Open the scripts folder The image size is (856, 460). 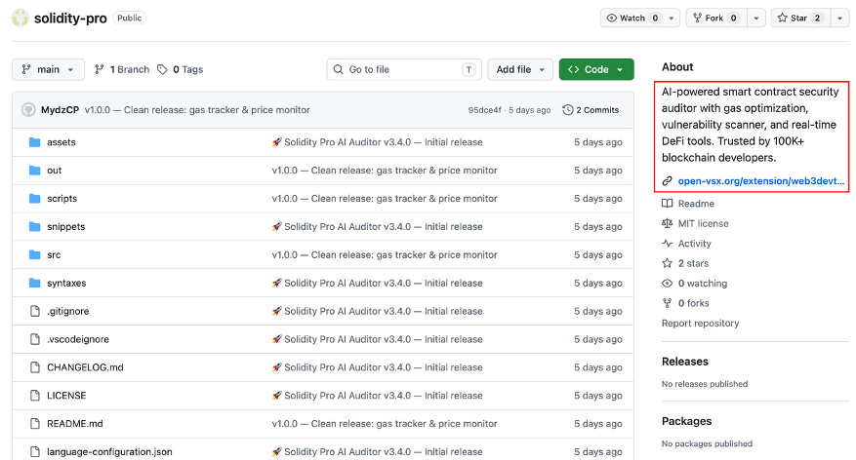pyautogui.click(x=61, y=199)
